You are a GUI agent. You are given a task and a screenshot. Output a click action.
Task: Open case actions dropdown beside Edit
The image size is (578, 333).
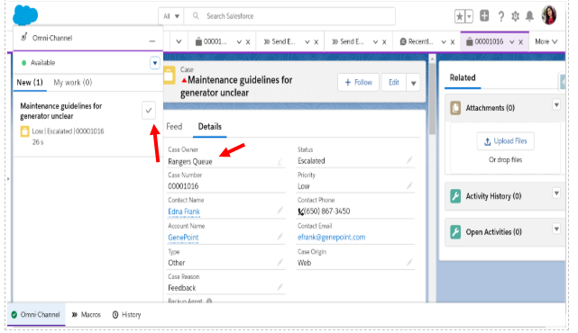click(x=413, y=83)
